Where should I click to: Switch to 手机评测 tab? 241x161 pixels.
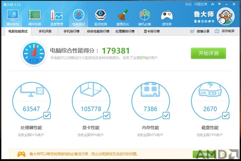tap(45, 31)
